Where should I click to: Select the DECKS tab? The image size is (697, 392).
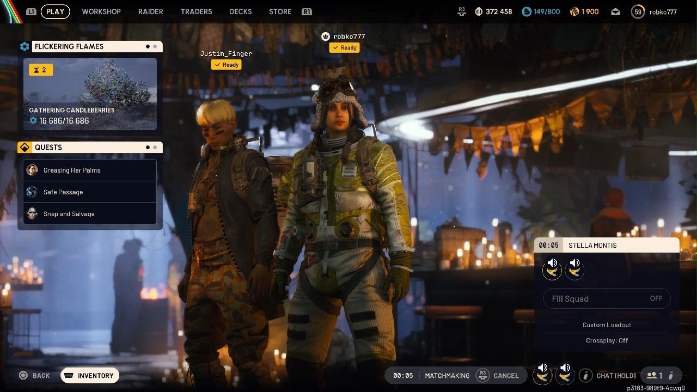click(240, 11)
